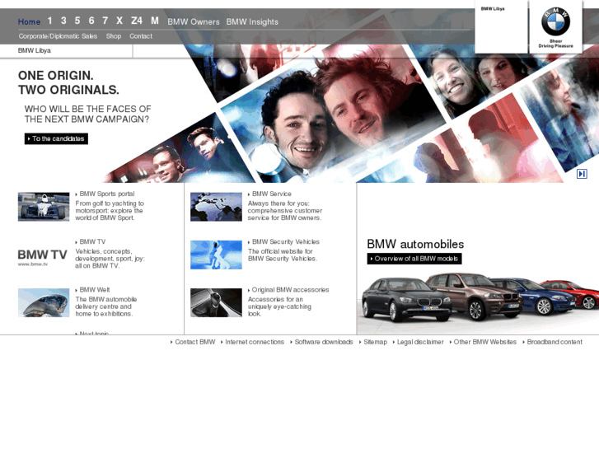Open Other BMW Websites footer link
This screenshot has height=449, width=599.
pyautogui.click(x=483, y=342)
